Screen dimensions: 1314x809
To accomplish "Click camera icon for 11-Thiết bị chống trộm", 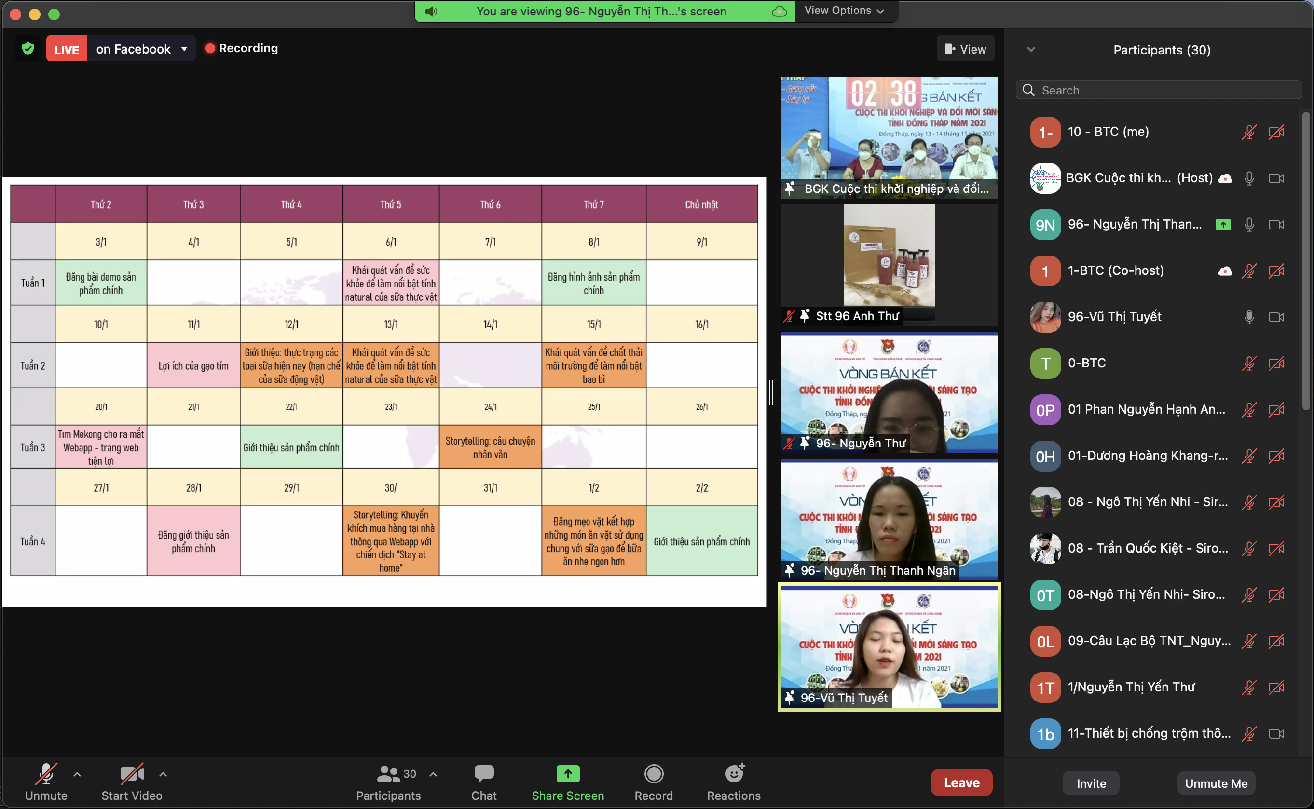I will point(1276,734).
